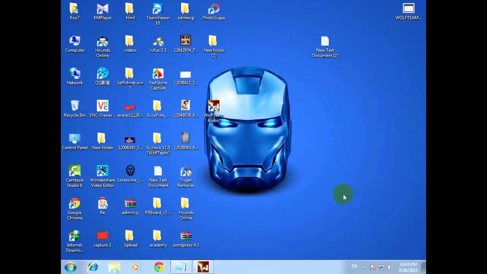Select New Text Document beside Trojan Remover
This screenshot has width=487, height=274.
click(158, 176)
